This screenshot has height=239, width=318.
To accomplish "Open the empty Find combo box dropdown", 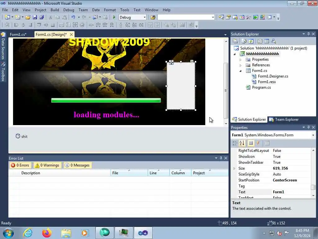I will tap(213, 17).
